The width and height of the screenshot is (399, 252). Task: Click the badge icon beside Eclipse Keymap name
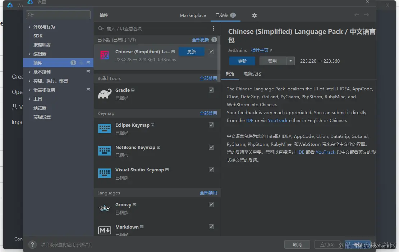pyautogui.click(x=153, y=125)
